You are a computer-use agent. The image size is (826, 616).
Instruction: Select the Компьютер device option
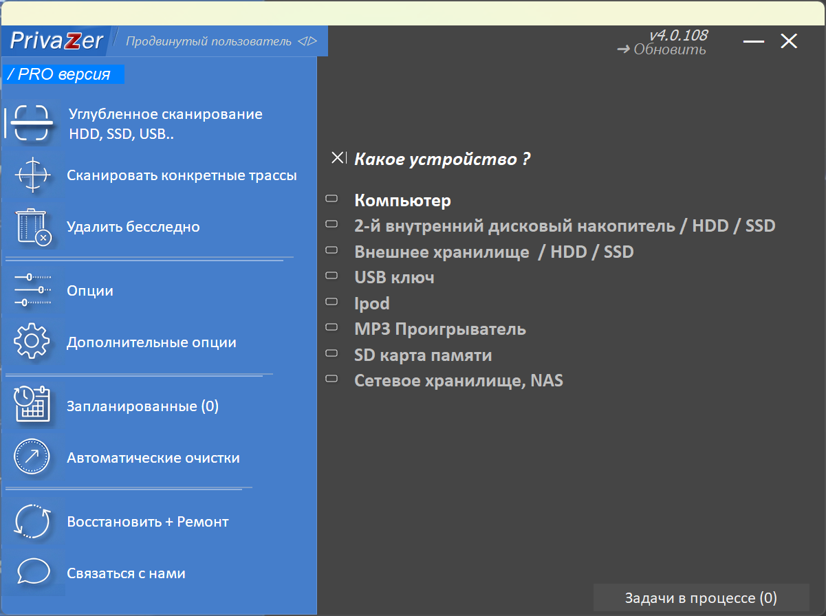coord(402,201)
